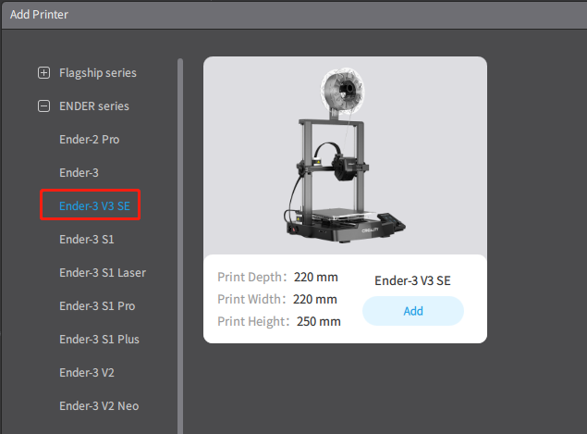Expand the Flagship series plus icon

(x=43, y=73)
